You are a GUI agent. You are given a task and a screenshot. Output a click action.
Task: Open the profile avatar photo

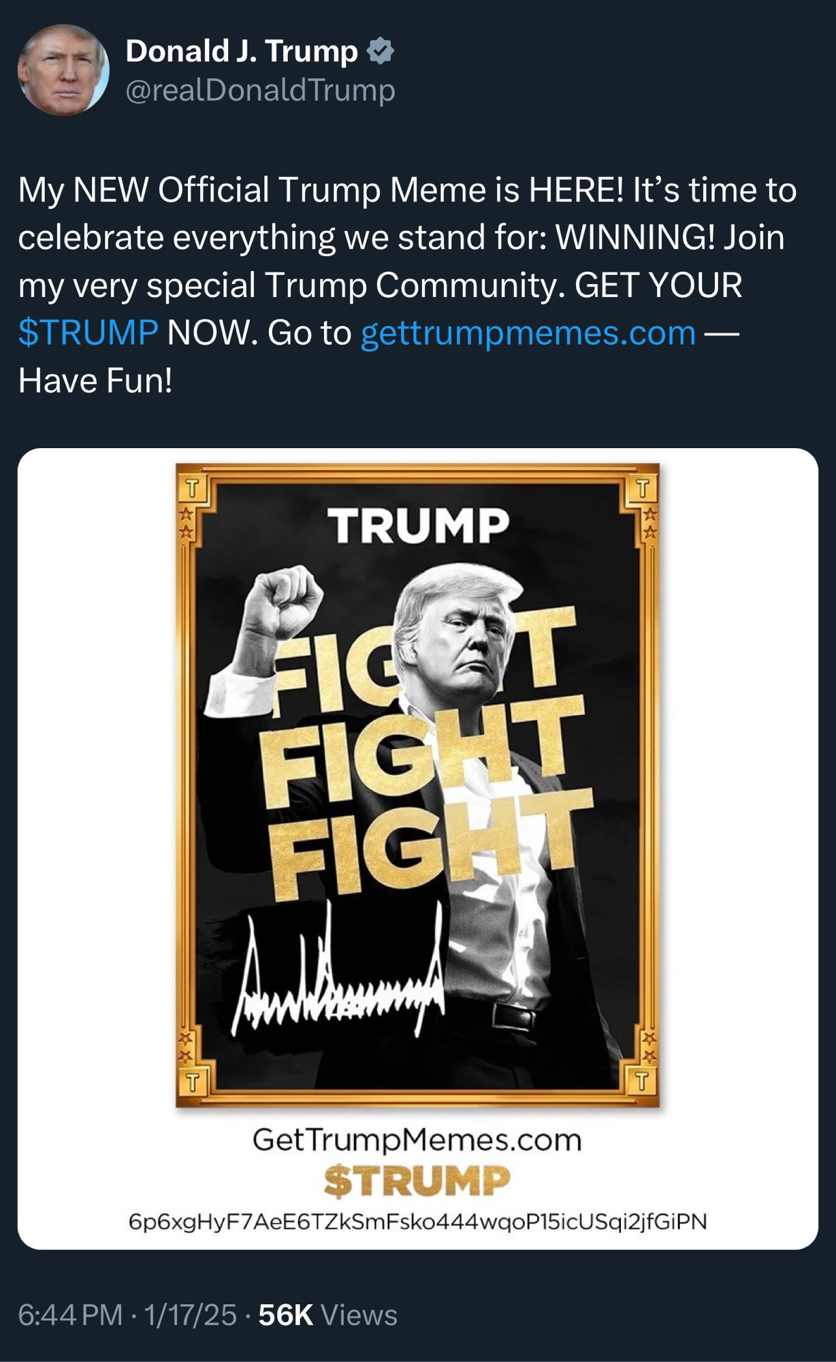point(63,69)
